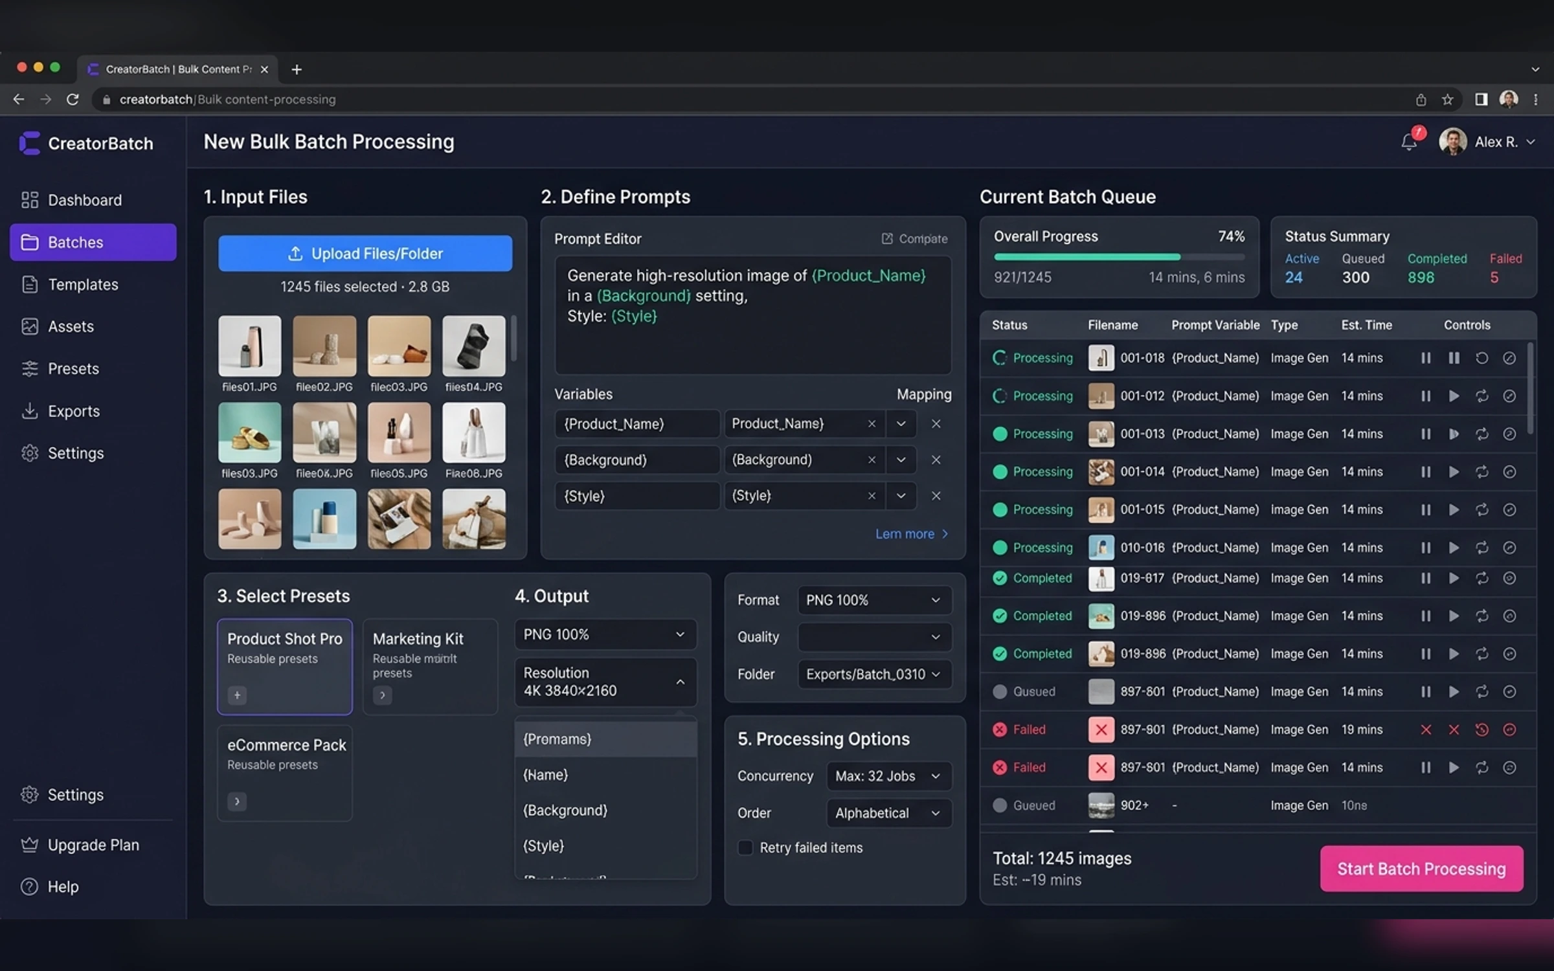This screenshot has height=971, width=1554.
Task: Open the Order Alphabetical dropdown
Action: click(888, 813)
